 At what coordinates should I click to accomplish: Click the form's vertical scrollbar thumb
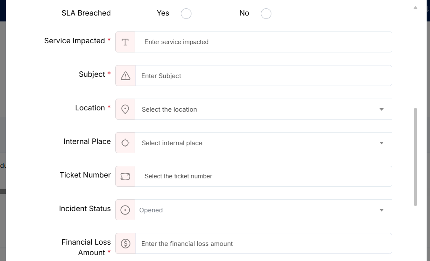415,157
